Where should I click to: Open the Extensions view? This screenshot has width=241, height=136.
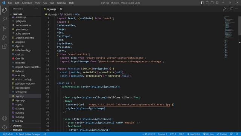[x=5, y=46]
